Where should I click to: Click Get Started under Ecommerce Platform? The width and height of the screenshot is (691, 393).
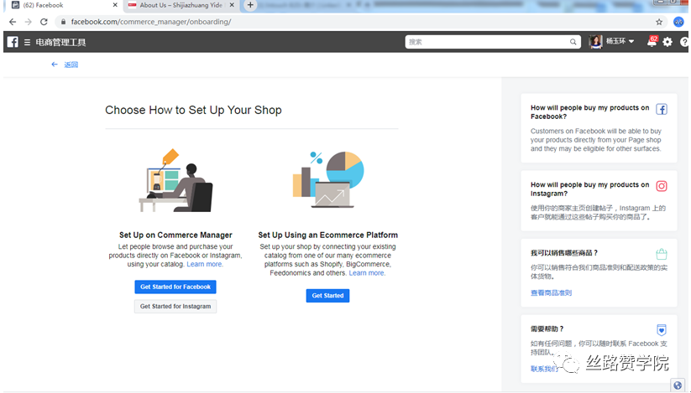coord(327,296)
